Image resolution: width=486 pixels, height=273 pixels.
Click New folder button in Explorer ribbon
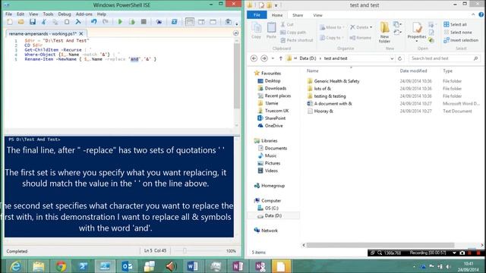pos(385,32)
